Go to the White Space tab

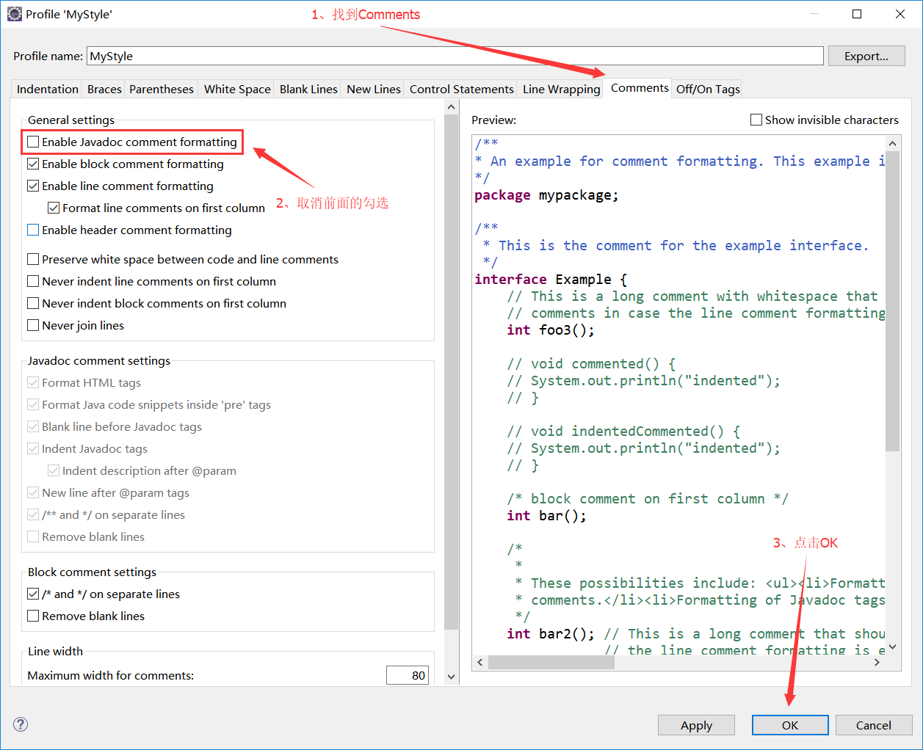click(x=237, y=89)
